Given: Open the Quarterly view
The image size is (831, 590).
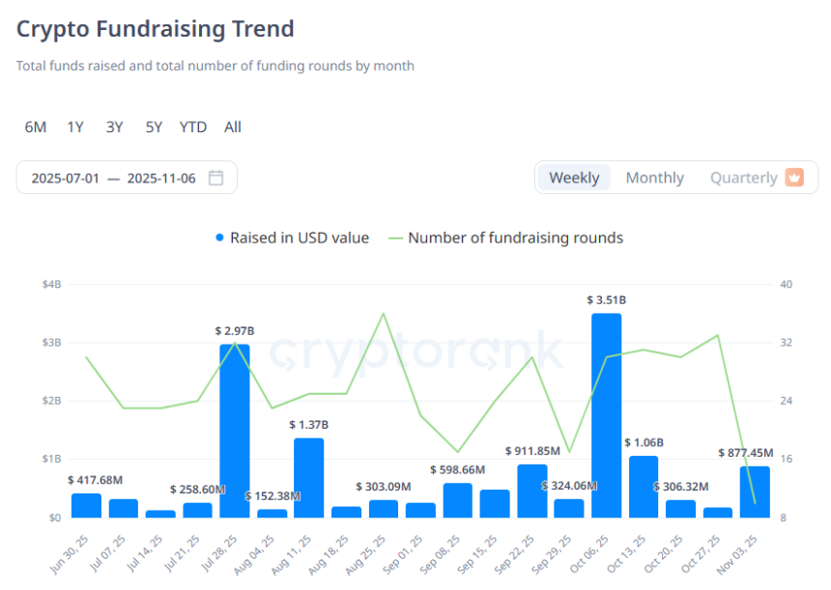Looking at the screenshot, I should tap(743, 178).
